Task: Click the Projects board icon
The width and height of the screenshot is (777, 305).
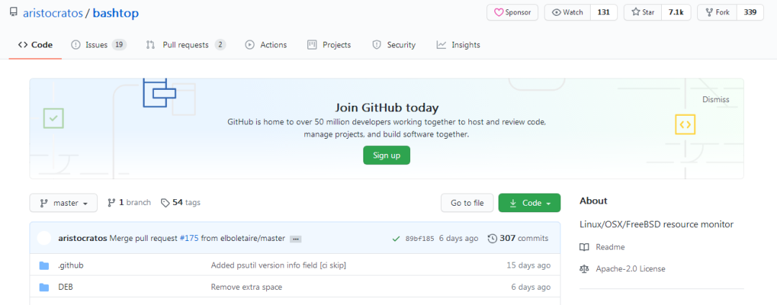Action: coord(312,45)
